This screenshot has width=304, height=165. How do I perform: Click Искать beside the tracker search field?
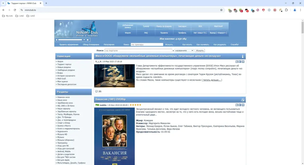click(169, 44)
